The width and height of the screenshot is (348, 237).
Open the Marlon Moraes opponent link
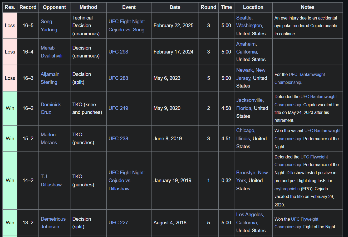pos(49,138)
